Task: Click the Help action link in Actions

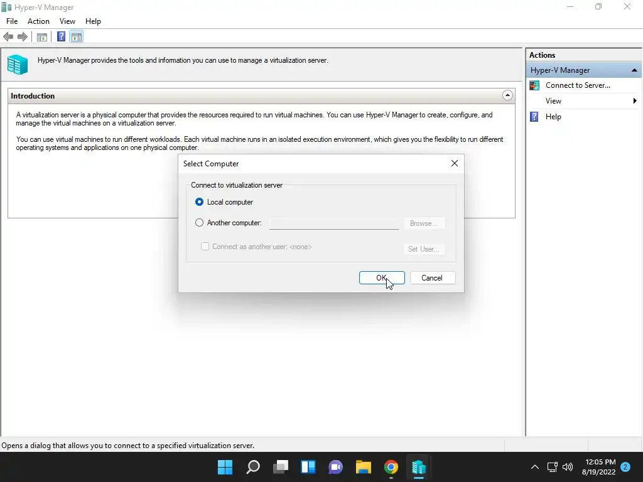Action: click(553, 117)
